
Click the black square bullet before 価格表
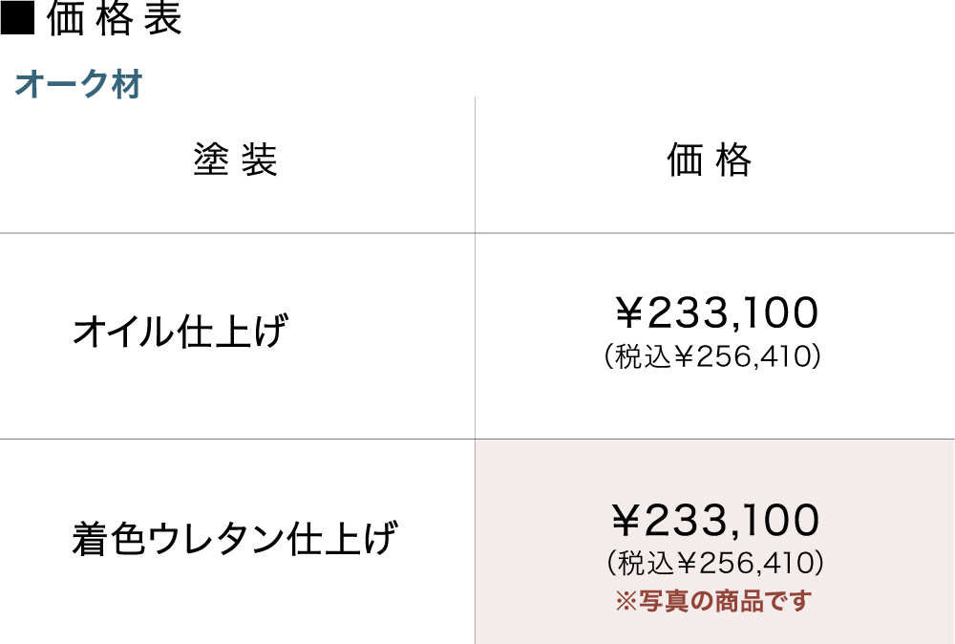tap(17, 20)
